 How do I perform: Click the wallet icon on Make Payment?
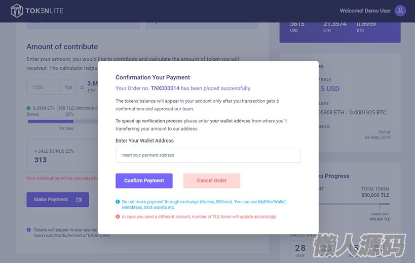pos(79,200)
